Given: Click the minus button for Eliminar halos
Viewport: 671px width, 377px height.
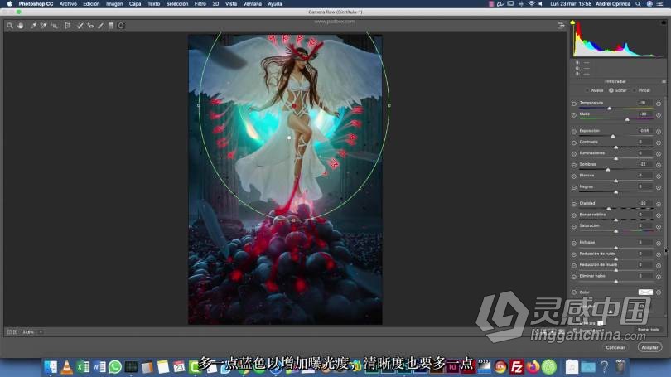Looking at the screenshot, I should point(574,277).
